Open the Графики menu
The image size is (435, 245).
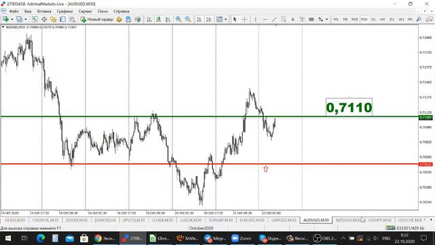coord(65,12)
